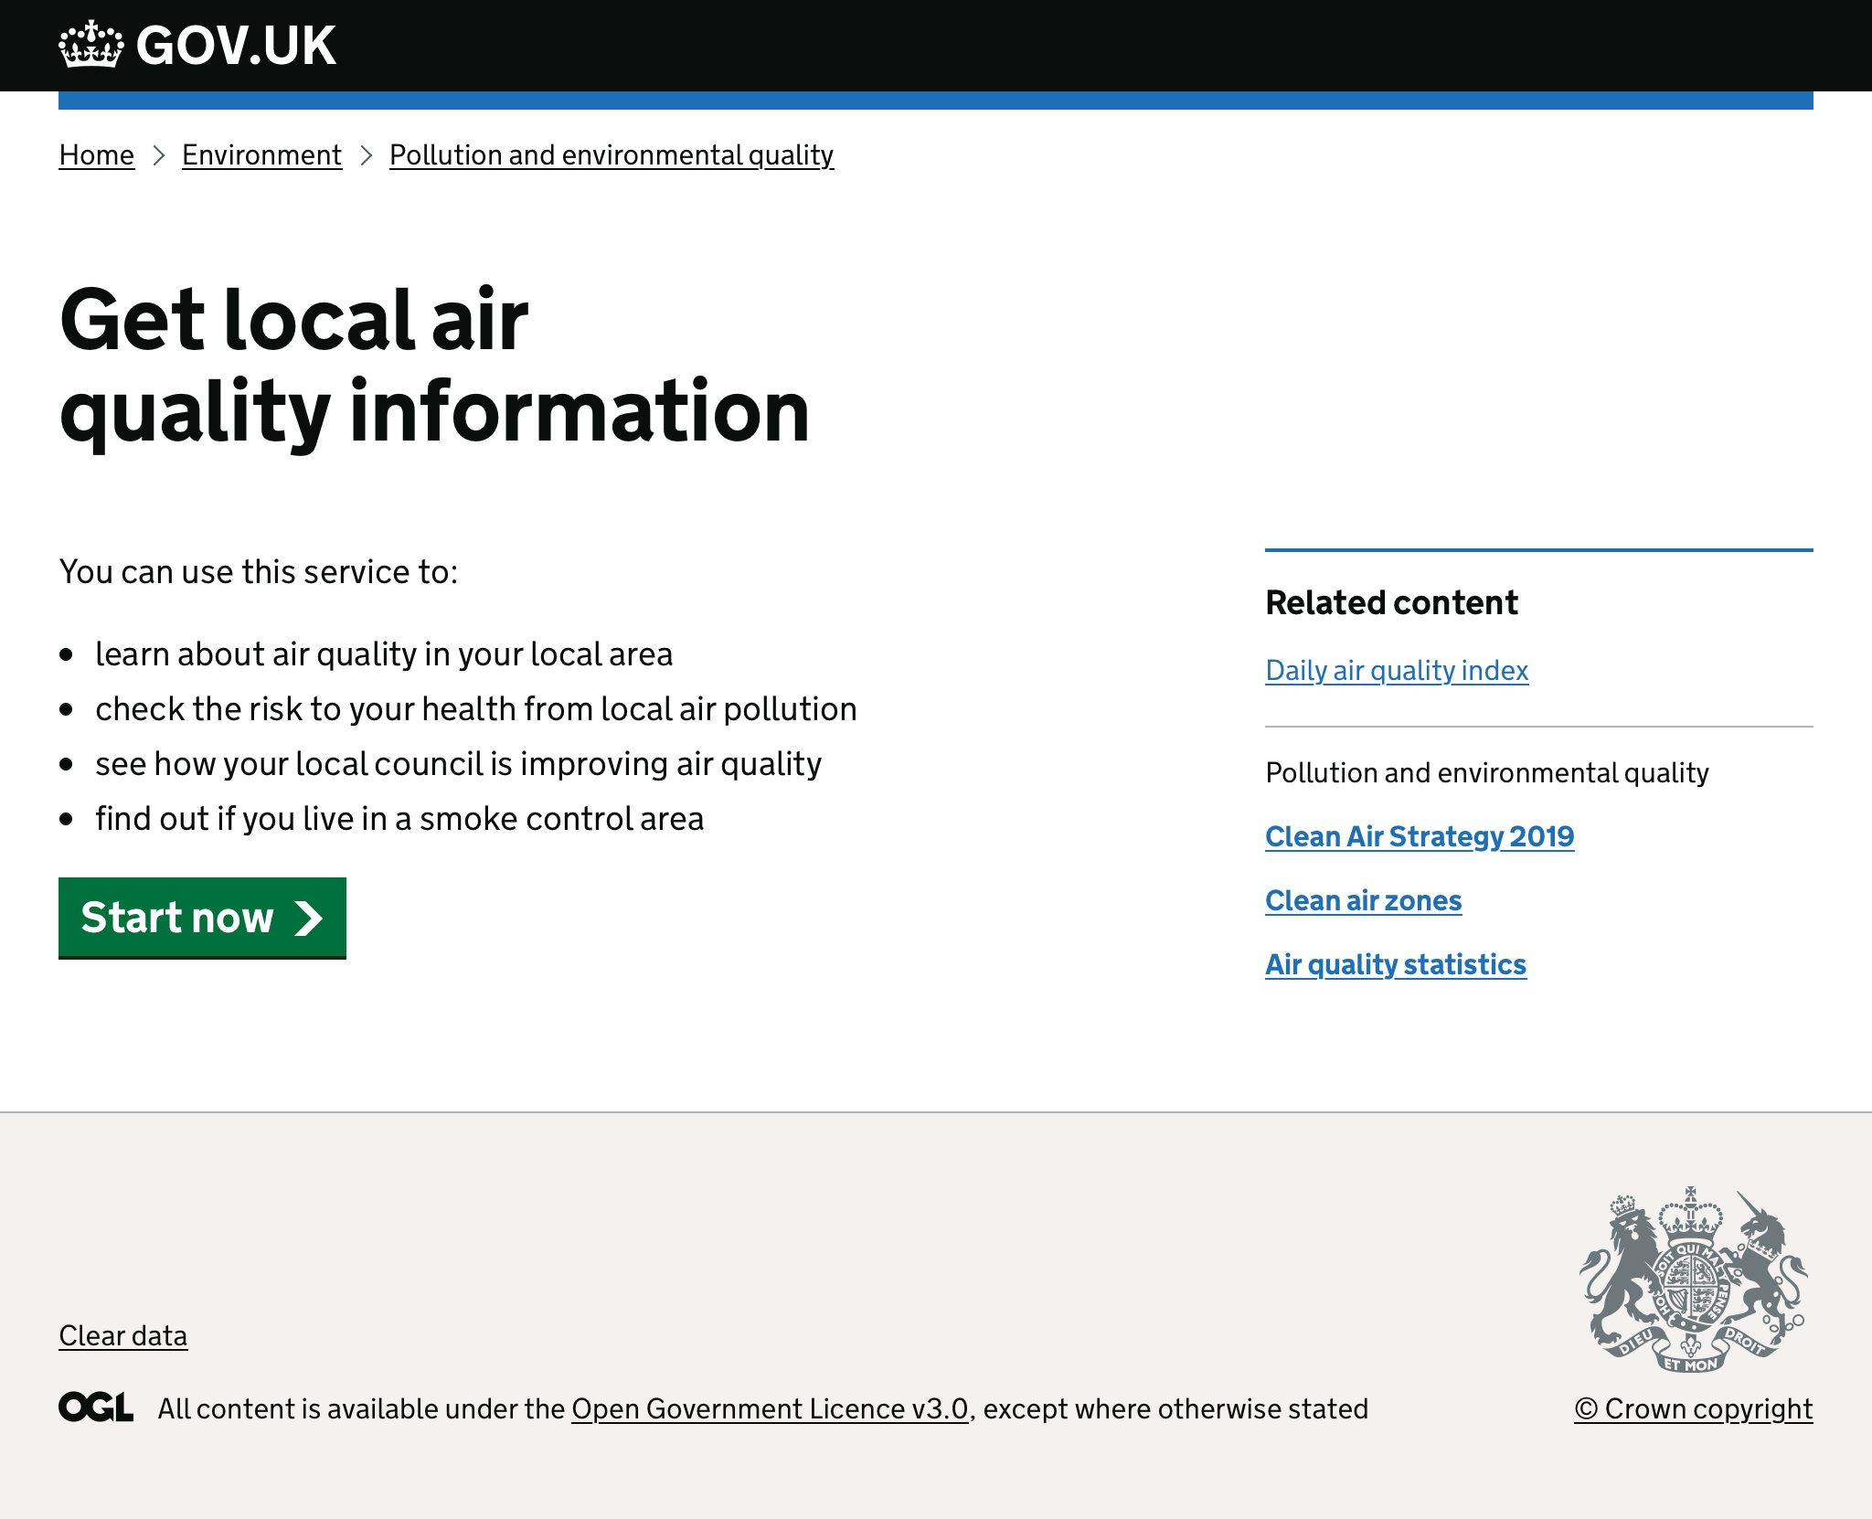This screenshot has width=1872, height=1519.
Task: Click chevron after the Environment breadcrumb
Action: coord(366,155)
